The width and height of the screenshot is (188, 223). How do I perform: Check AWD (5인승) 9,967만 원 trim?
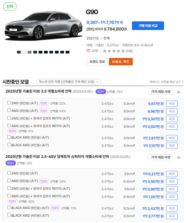[x=9, y=110]
